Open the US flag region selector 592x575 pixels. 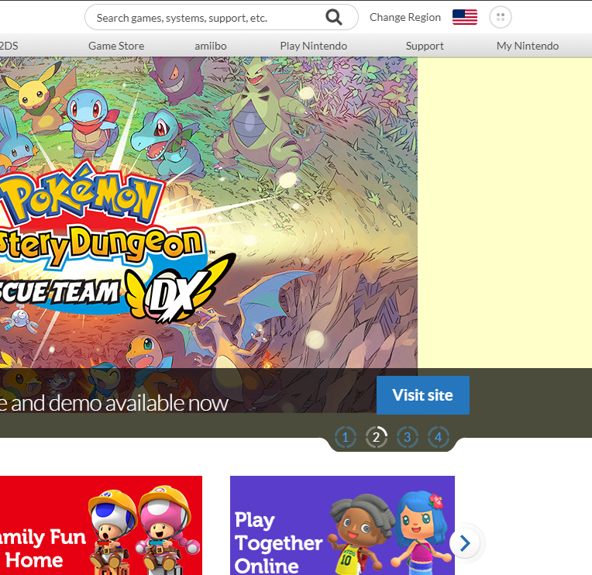pyautogui.click(x=465, y=17)
